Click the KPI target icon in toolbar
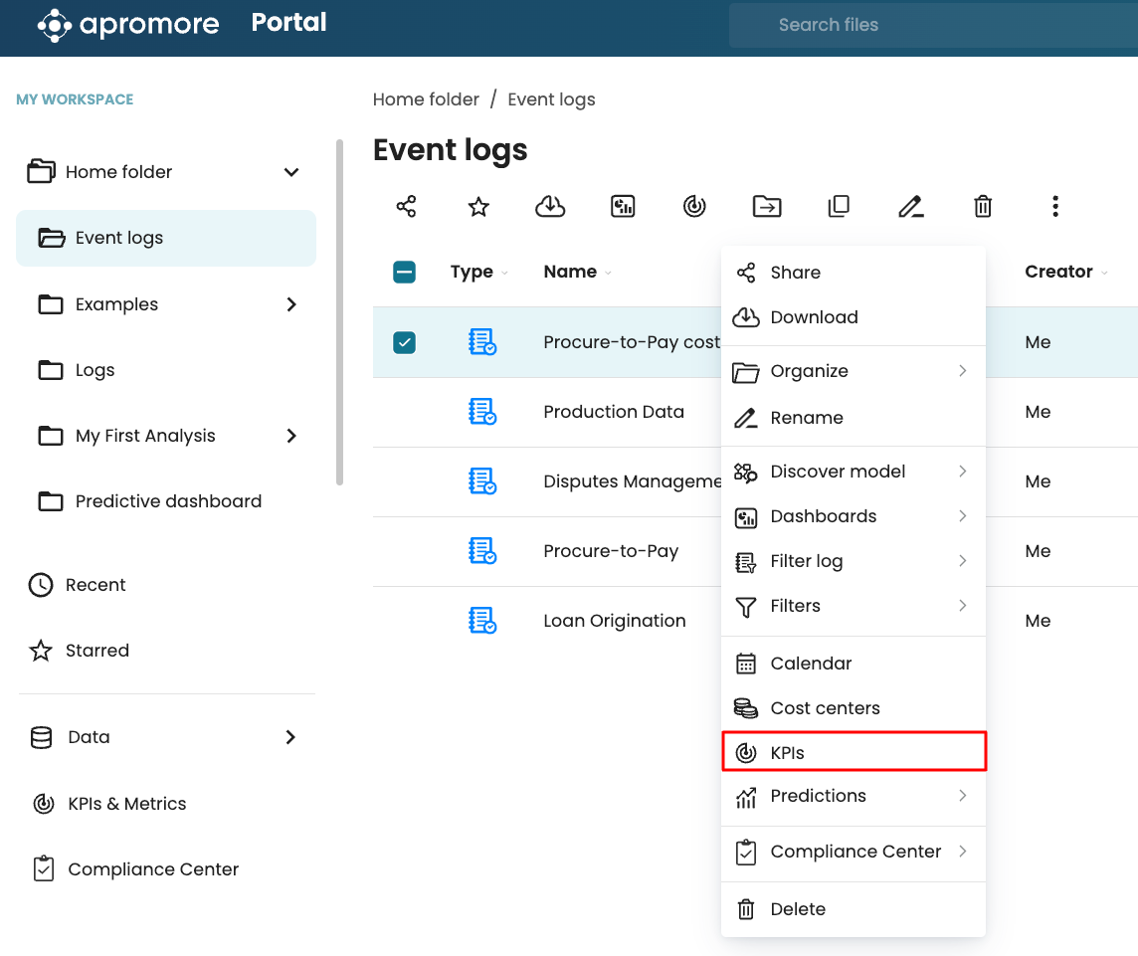This screenshot has height=956, width=1138. (694, 207)
